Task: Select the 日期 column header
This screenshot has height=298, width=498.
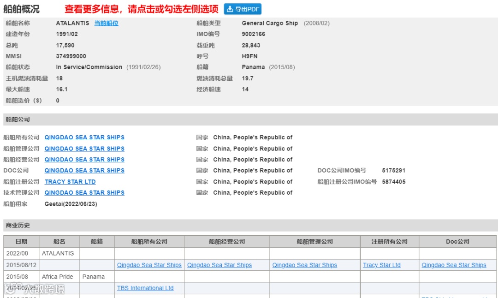Action: (21, 241)
